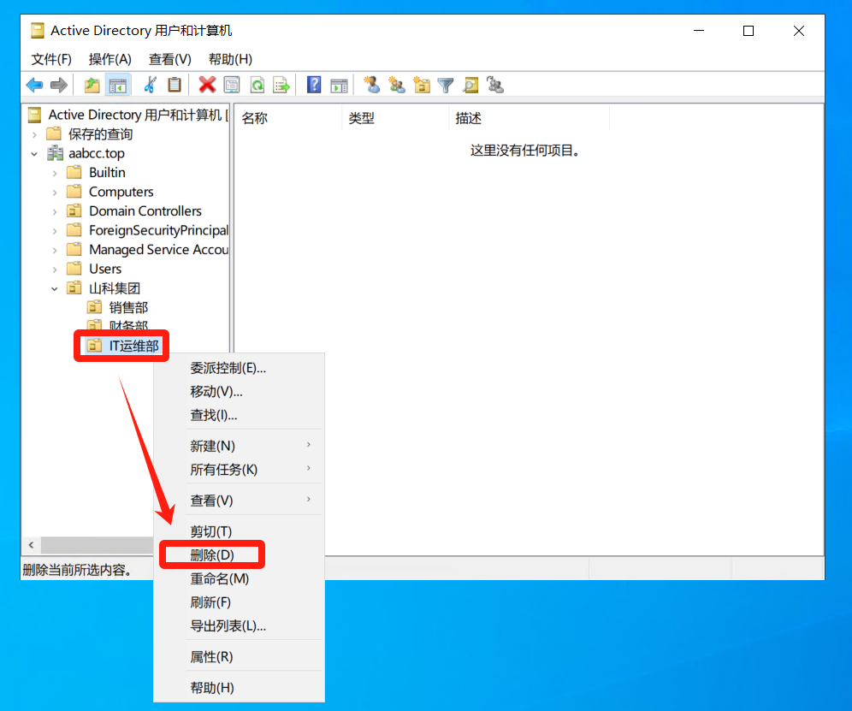This screenshot has height=711, width=852.
Task: Click the scissors Cut toolbar icon
Action: [151, 85]
